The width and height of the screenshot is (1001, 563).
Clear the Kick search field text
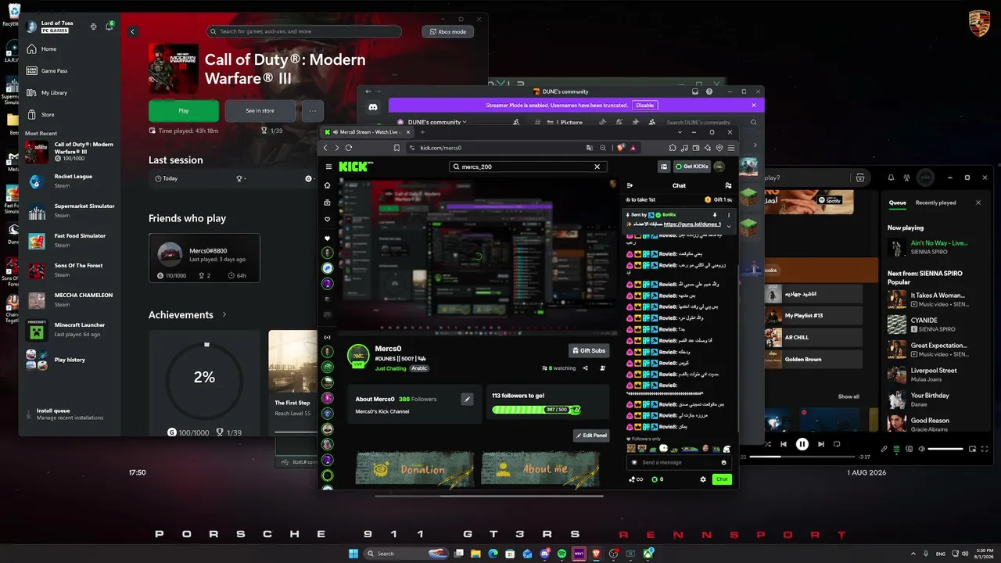(597, 167)
